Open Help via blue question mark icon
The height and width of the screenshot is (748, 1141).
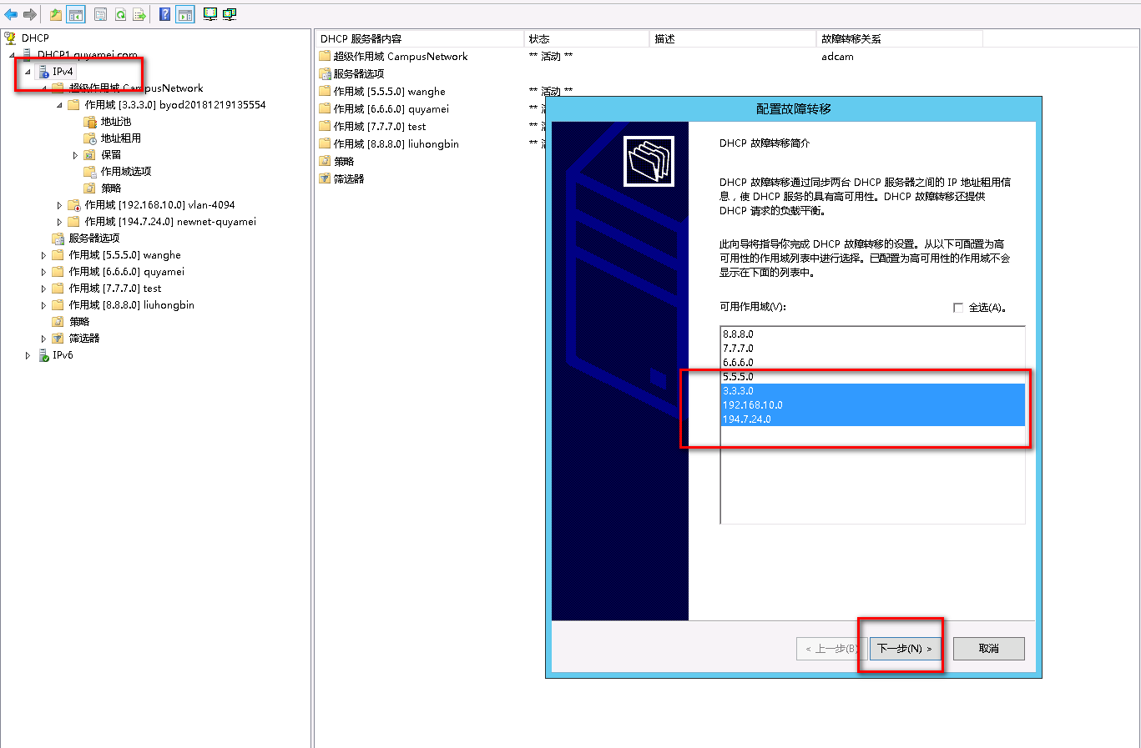[165, 14]
